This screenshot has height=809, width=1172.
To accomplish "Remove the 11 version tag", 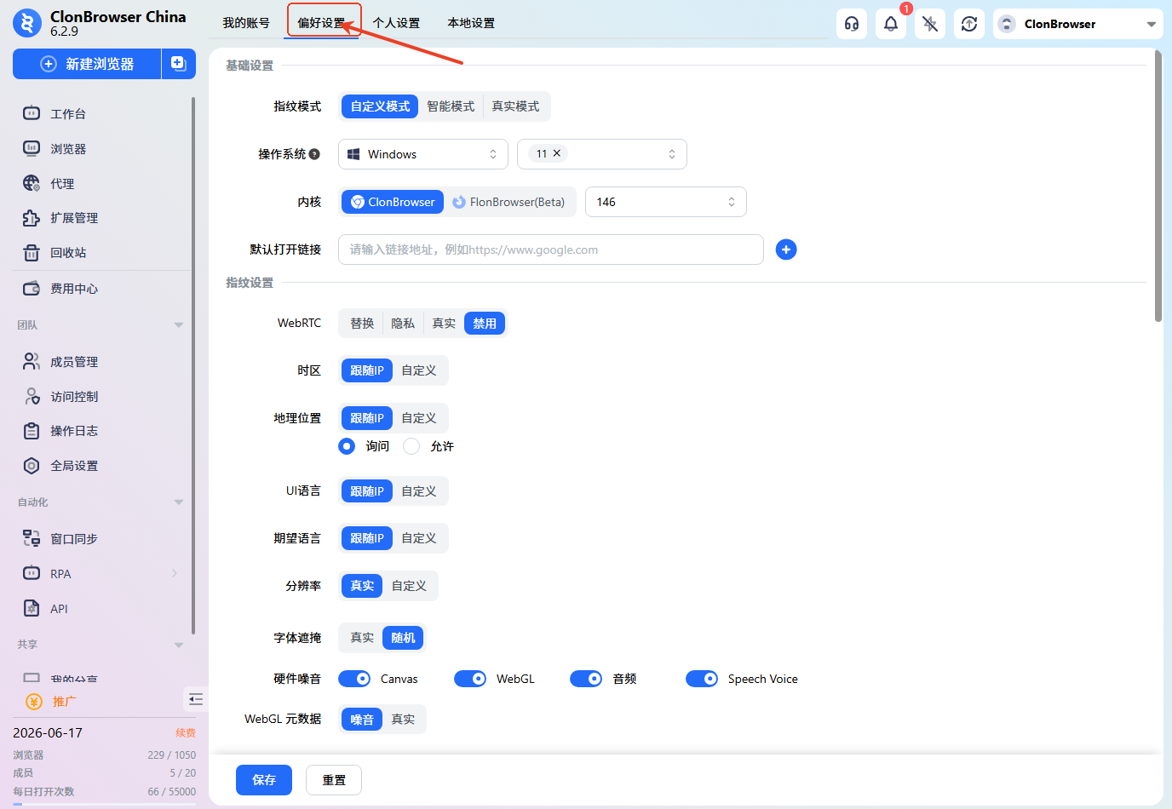I will click(x=557, y=153).
